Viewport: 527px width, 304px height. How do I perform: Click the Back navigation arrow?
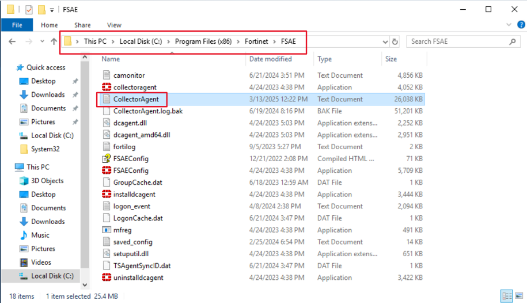pos(12,41)
